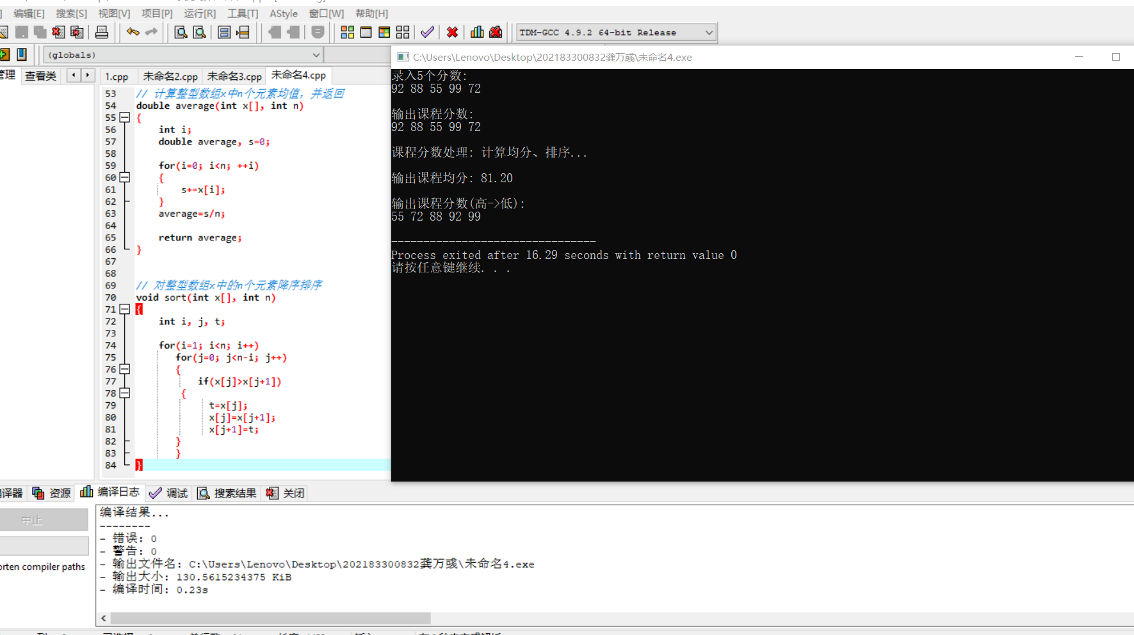
Task: Toggle fold marker at line 76
Action: coord(125,370)
